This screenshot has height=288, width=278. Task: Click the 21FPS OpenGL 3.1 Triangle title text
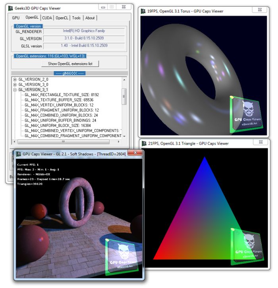pos(188,144)
